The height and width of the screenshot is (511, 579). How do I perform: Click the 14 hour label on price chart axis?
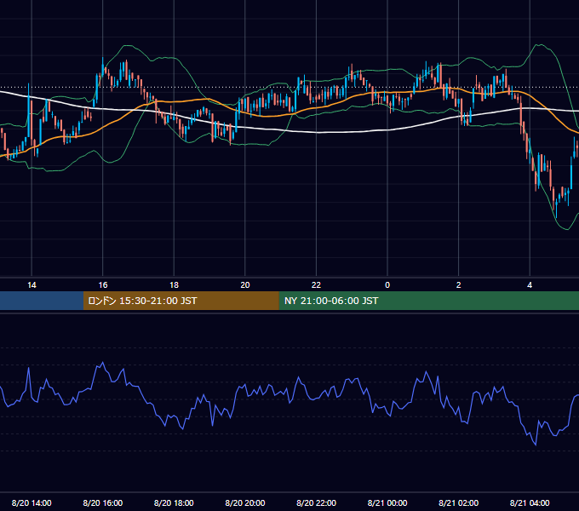(32, 285)
